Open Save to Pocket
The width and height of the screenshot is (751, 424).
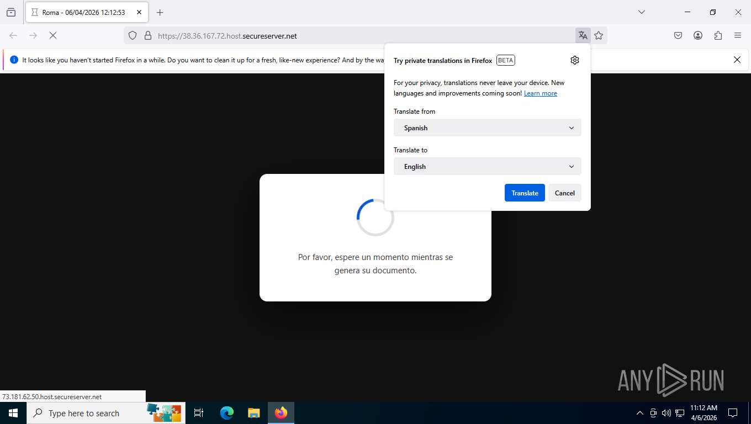tap(678, 35)
